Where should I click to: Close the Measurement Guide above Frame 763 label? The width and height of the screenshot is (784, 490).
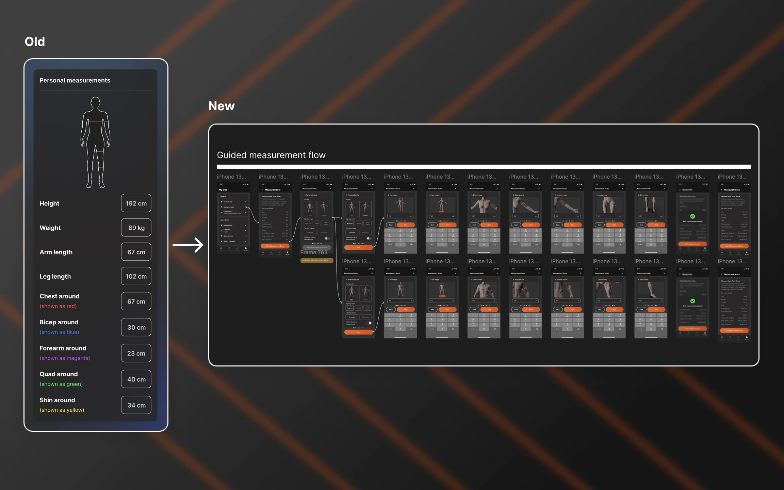330,189
